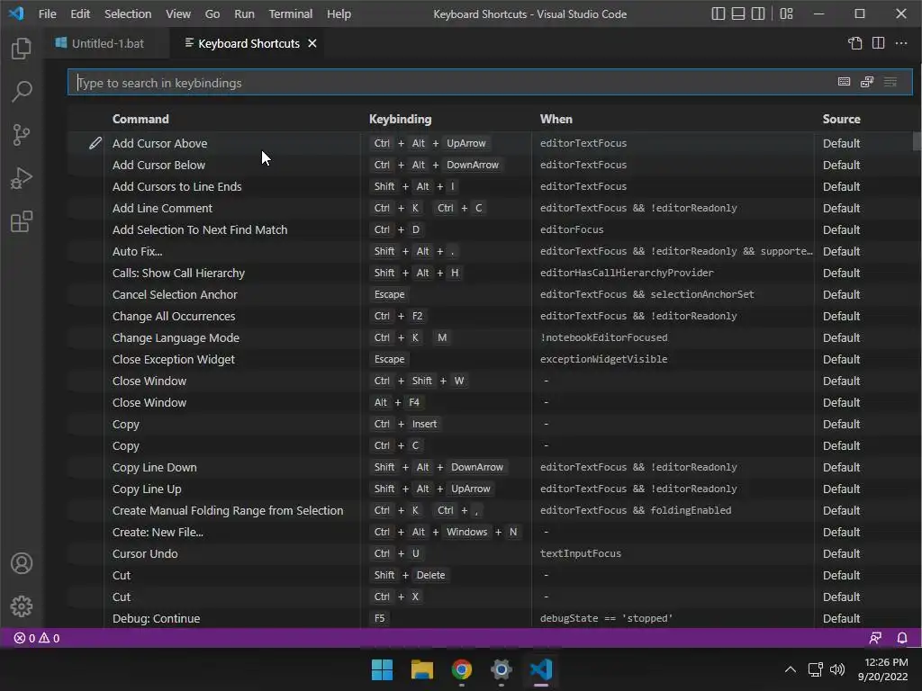The image size is (922, 691).
Task: Select Cancel Selection Anchor row
Action: pos(489,294)
